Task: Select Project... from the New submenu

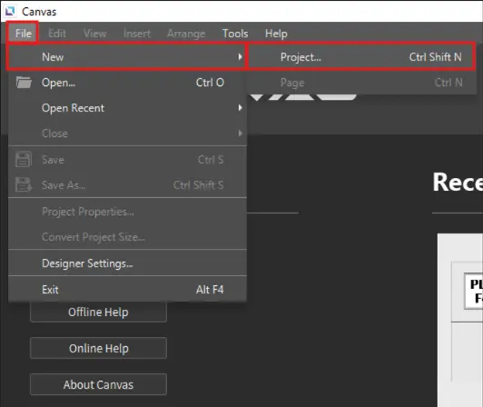Action: point(361,57)
